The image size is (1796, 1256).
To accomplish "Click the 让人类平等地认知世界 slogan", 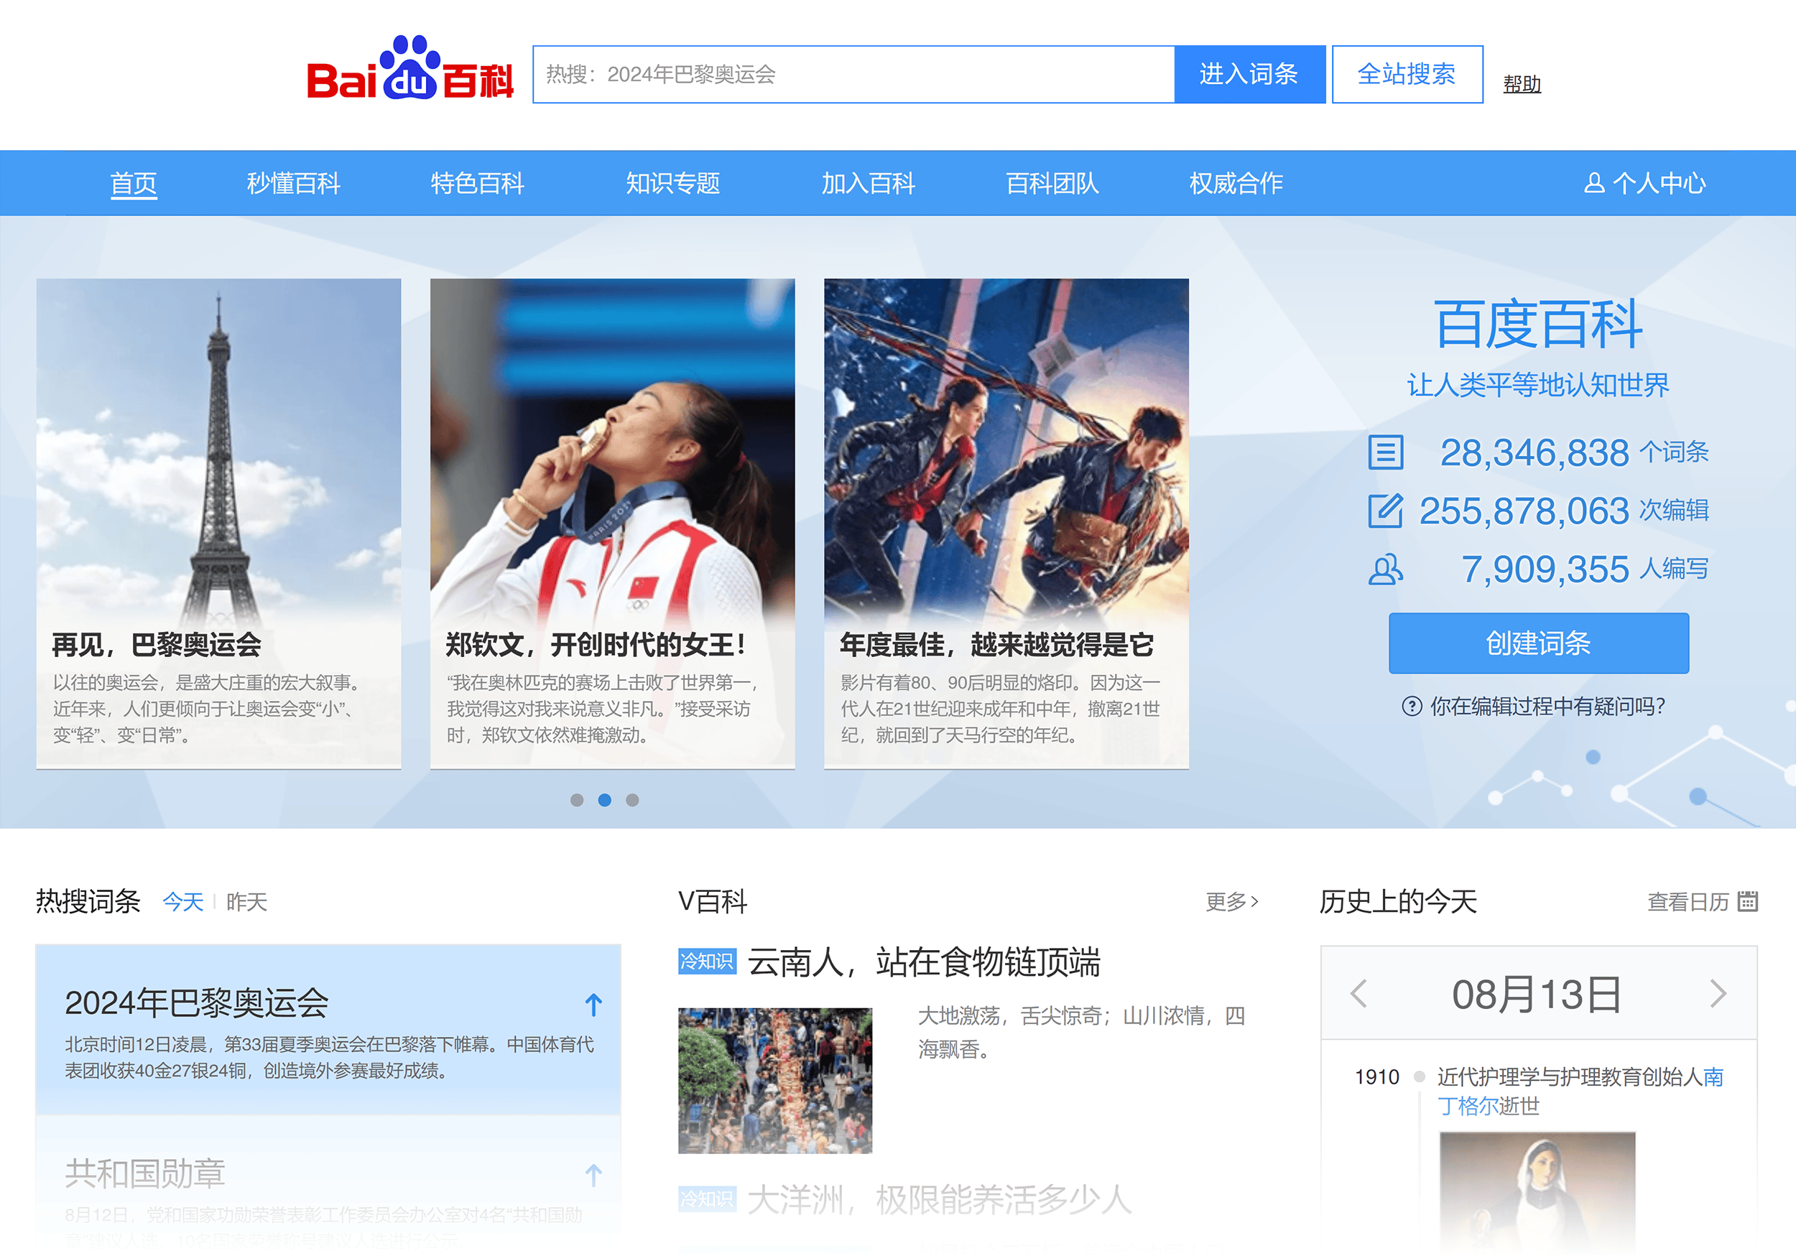I will coord(1538,385).
